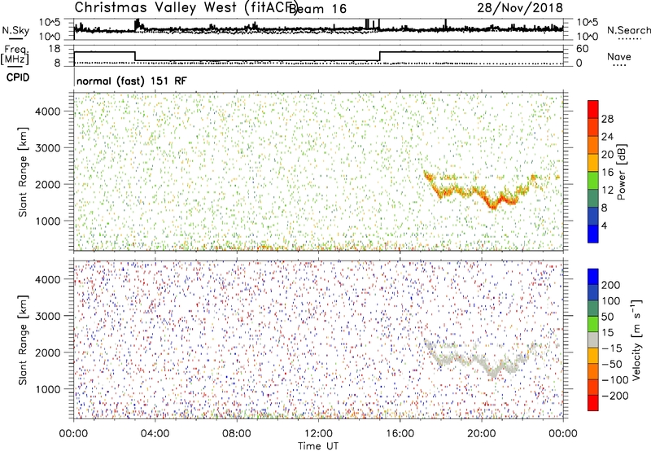Image resolution: width=651 pixels, height=451 pixels.
Task: Click the 'Power [dB]' colorbar label
Action: pos(622,172)
